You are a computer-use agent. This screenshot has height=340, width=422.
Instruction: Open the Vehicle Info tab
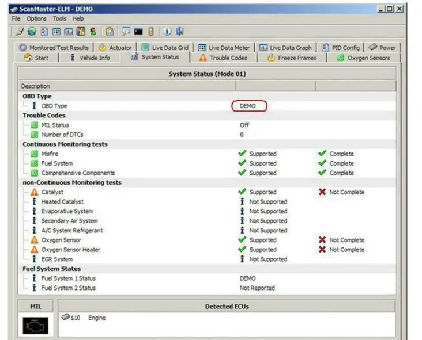coord(90,58)
